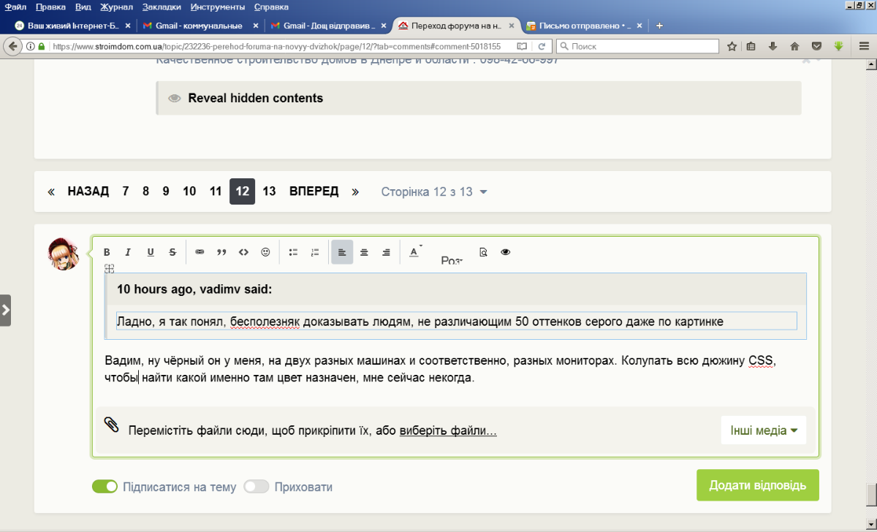Apply italic formatting in editor toolbar

click(128, 252)
